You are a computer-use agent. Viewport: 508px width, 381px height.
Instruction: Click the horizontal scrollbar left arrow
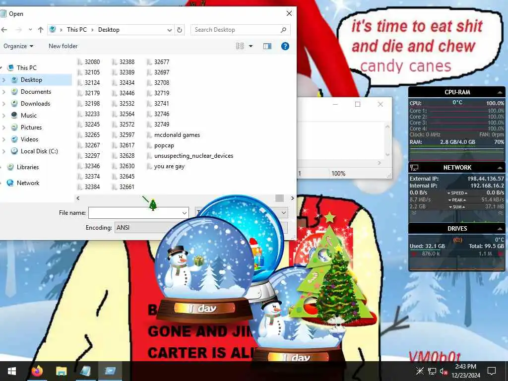78,198
